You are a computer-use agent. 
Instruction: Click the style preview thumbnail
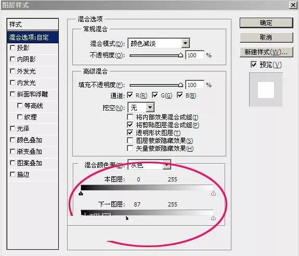pos(266,90)
